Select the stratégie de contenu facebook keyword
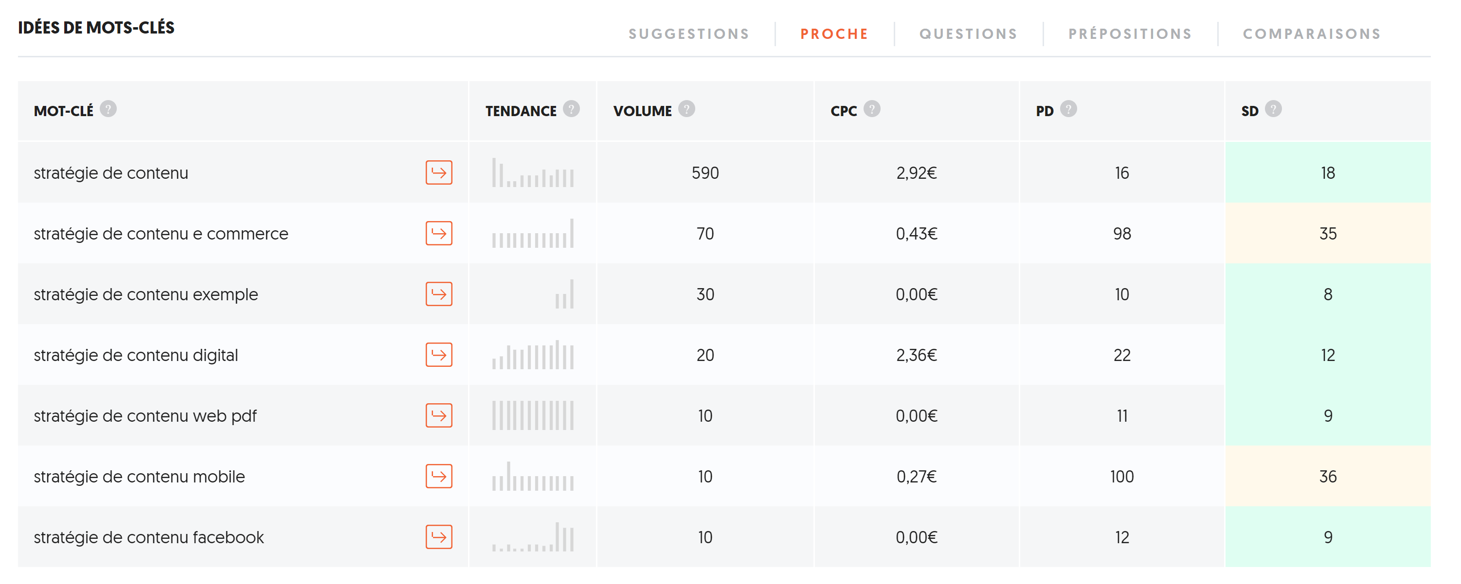 point(148,537)
